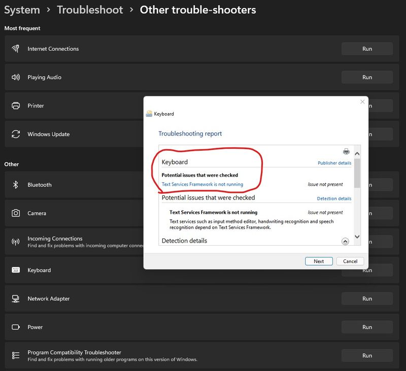Image resolution: width=406 pixels, height=371 pixels.
Task: Click the Windows Update refresh icon
Action: [16, 134]
